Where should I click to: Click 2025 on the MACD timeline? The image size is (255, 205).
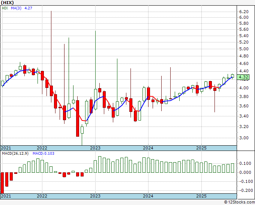pyautogui.click(x=201, y=196)
